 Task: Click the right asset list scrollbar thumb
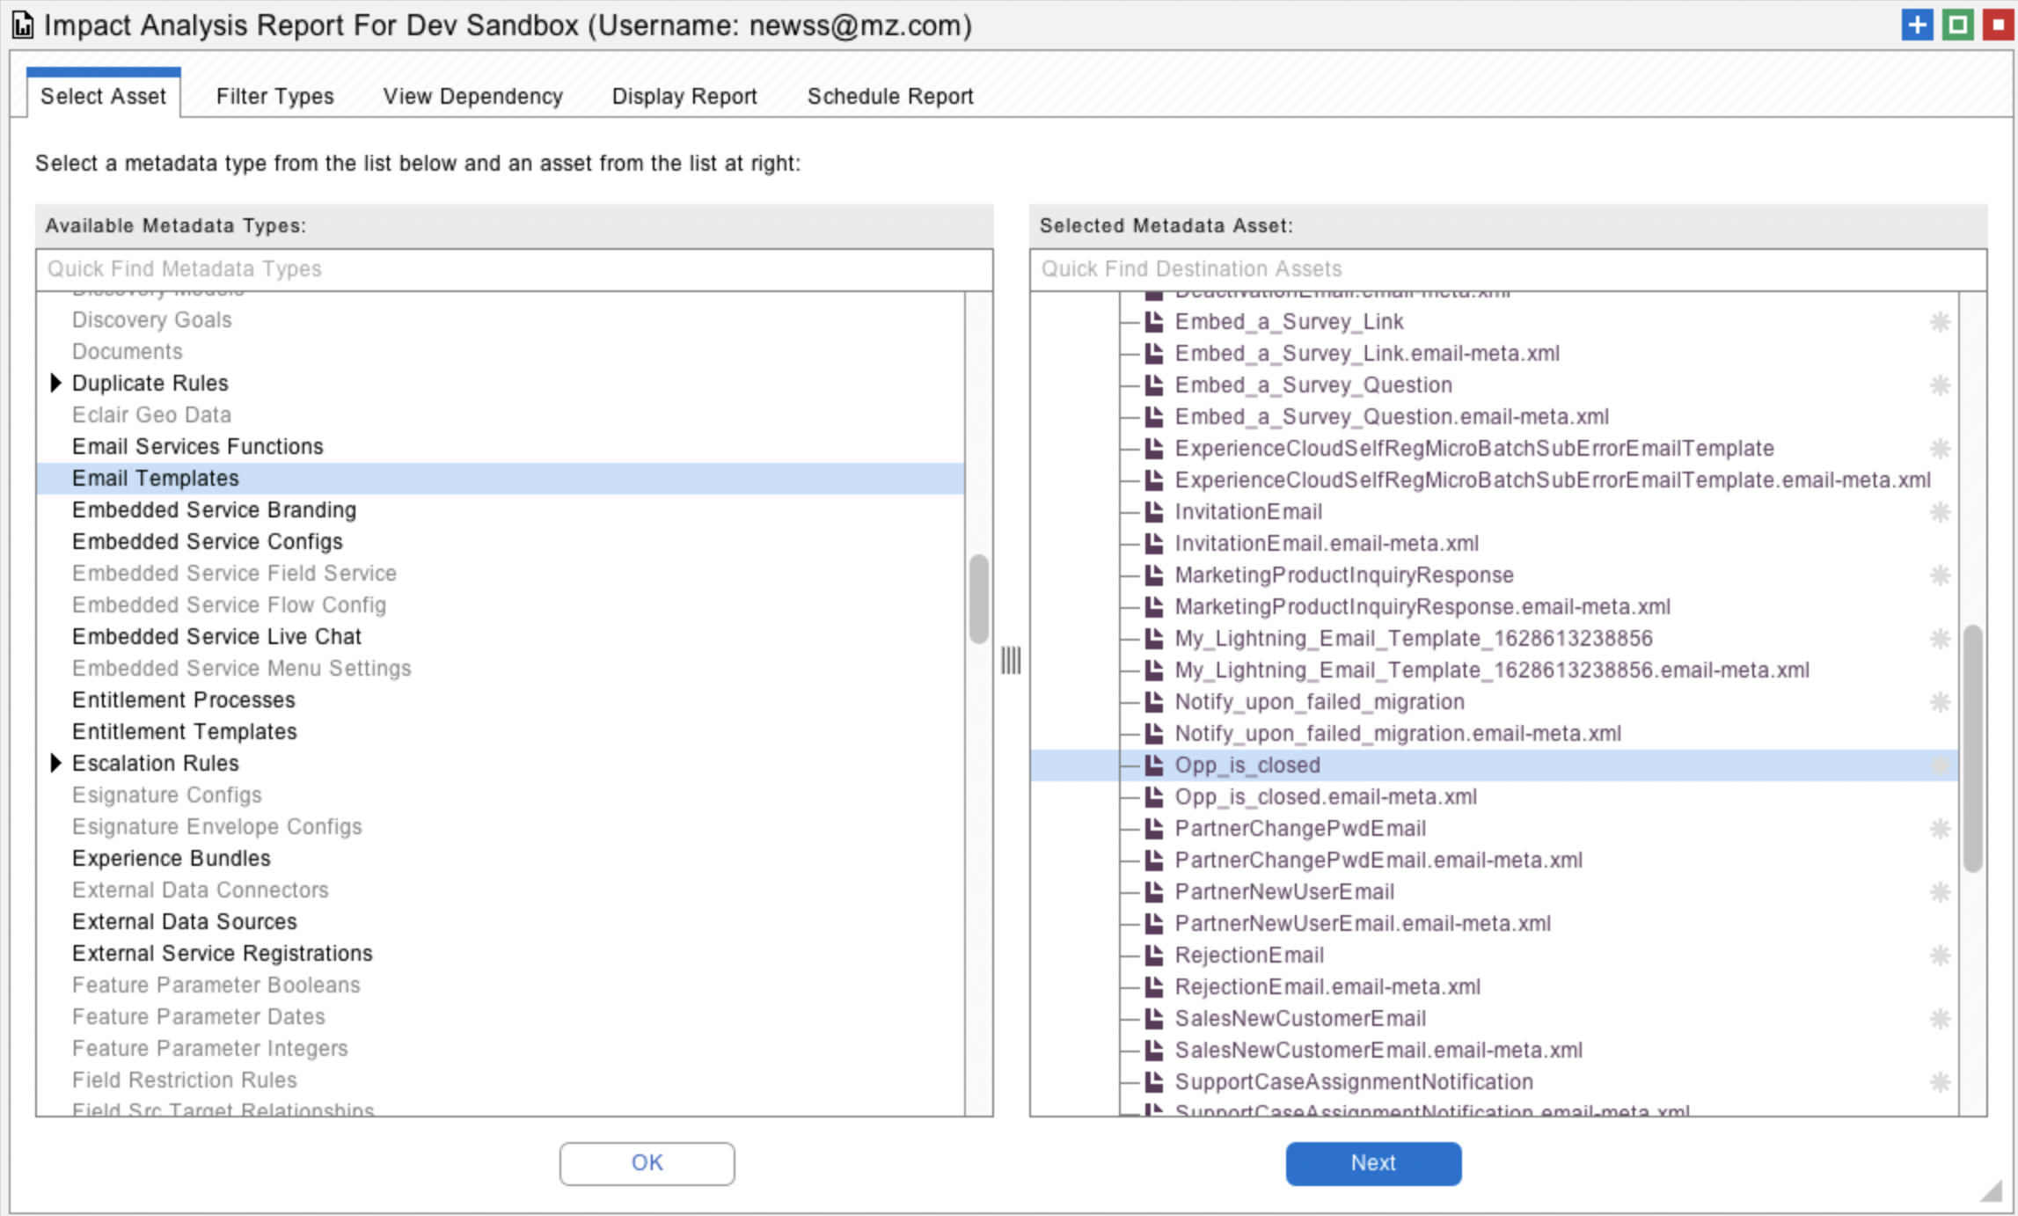coord(1972,748)
